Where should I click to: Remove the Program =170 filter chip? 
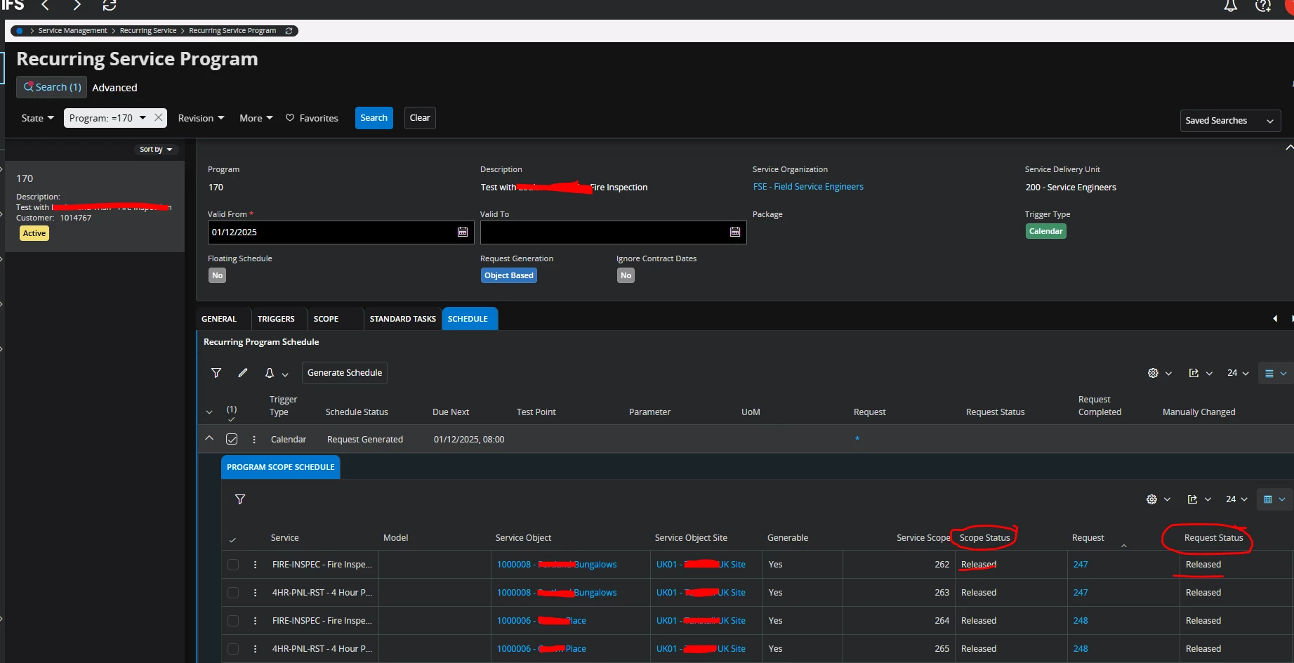pyautogui.click(x=159, y=118)
